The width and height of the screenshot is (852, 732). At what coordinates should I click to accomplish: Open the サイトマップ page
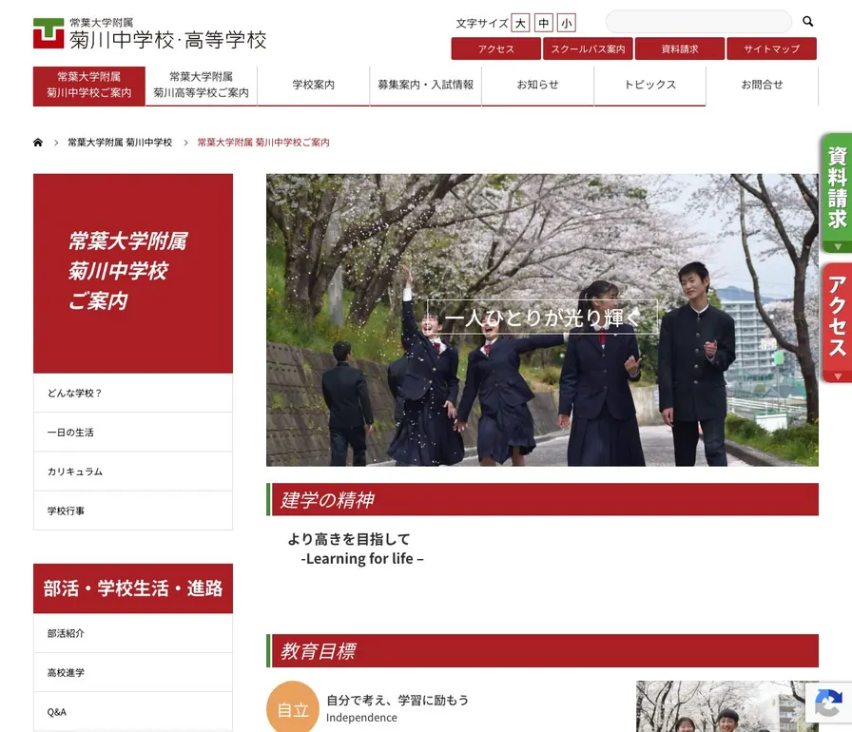(x=771, y=48)
